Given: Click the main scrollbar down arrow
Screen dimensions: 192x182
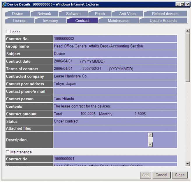Looking at the screenshot, I should [x=187, y=164].
